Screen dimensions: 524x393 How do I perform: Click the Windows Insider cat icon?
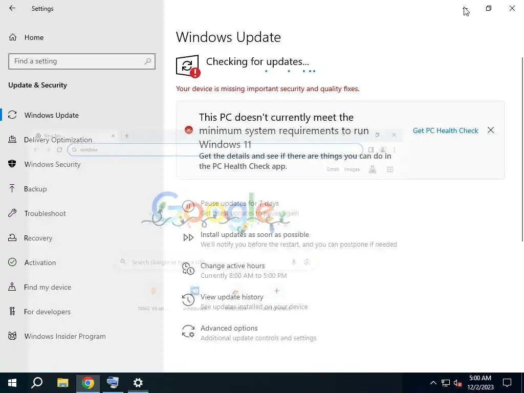click(x=12, y=336)
